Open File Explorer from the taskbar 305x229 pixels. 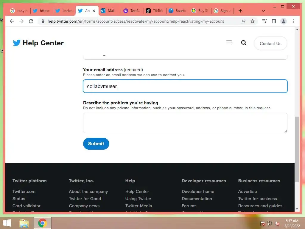click(x=24, y=223)
